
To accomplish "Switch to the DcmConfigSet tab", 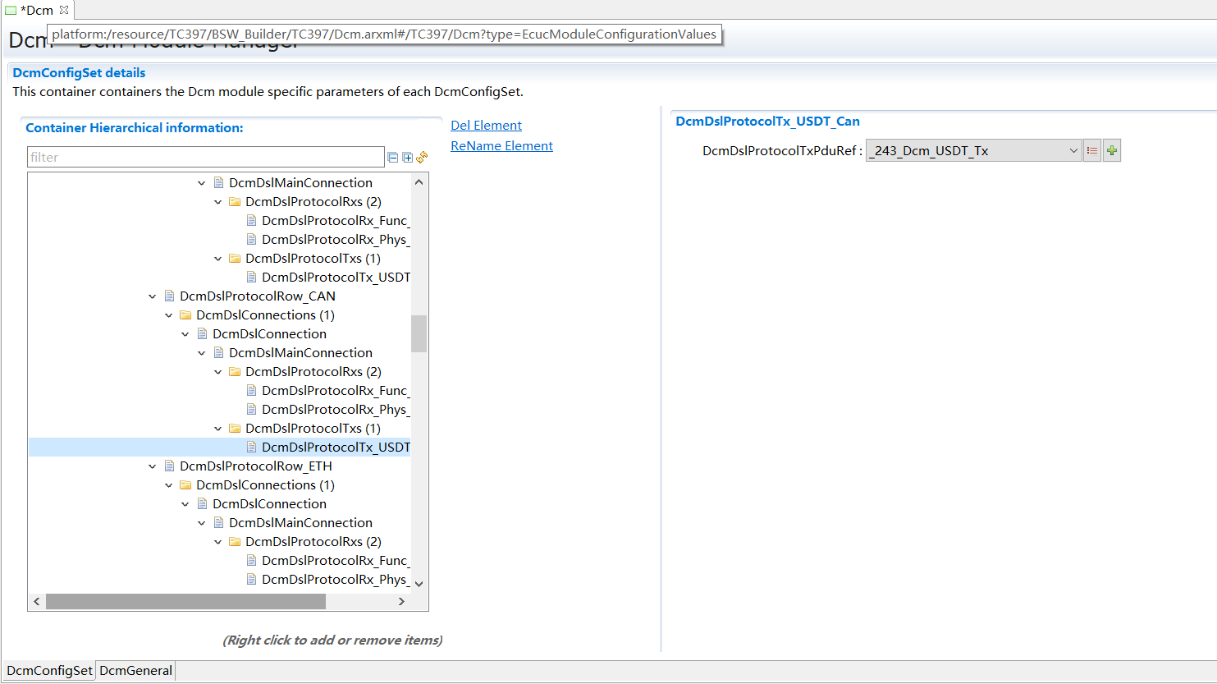I will pyautogui.click(x=49, y=671).
